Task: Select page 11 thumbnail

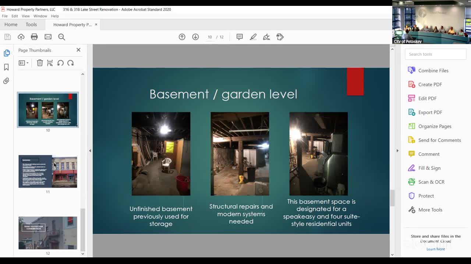Action: [x=48, y=172]
